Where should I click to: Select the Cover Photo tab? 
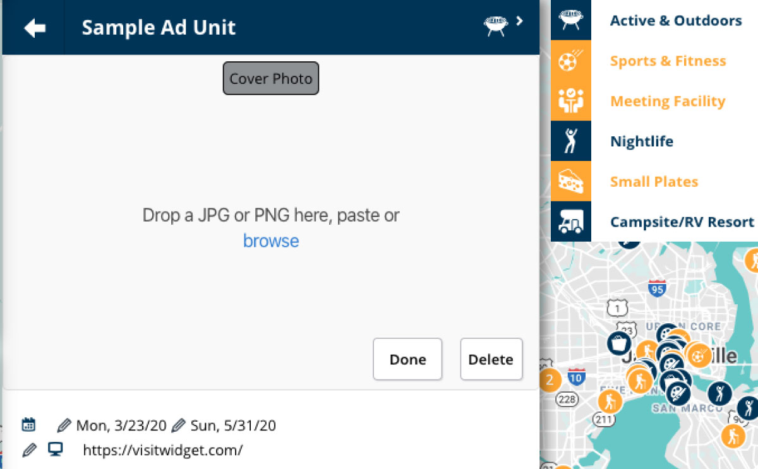pyautogui.click(x=271, y=79)
